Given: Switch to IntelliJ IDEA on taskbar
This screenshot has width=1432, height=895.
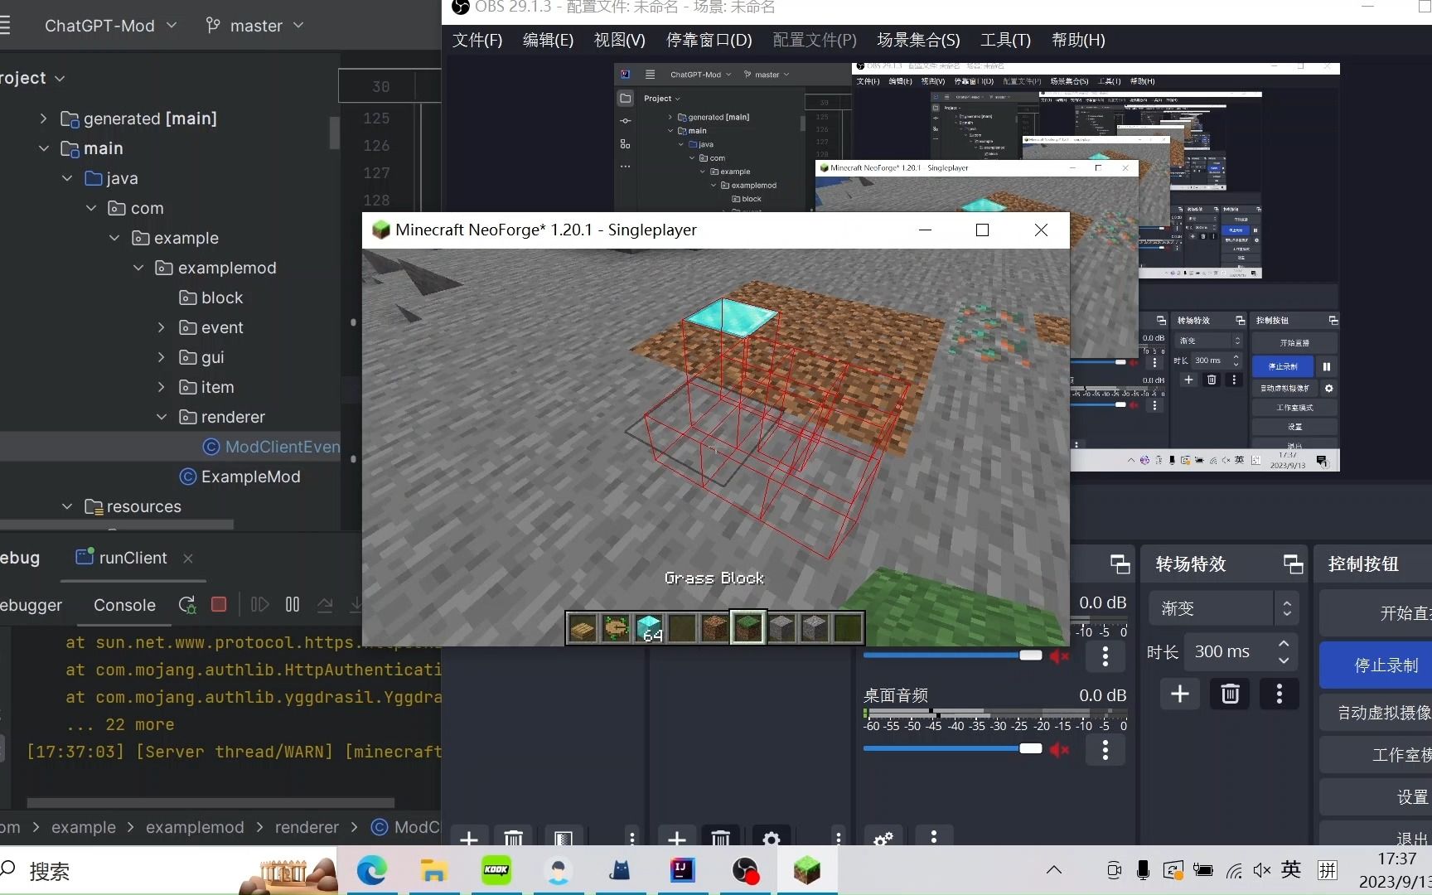Looking at the screenshot, I should tap(682, 870).
